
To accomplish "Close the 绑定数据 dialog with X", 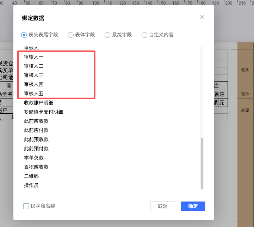I will [202, 17].
